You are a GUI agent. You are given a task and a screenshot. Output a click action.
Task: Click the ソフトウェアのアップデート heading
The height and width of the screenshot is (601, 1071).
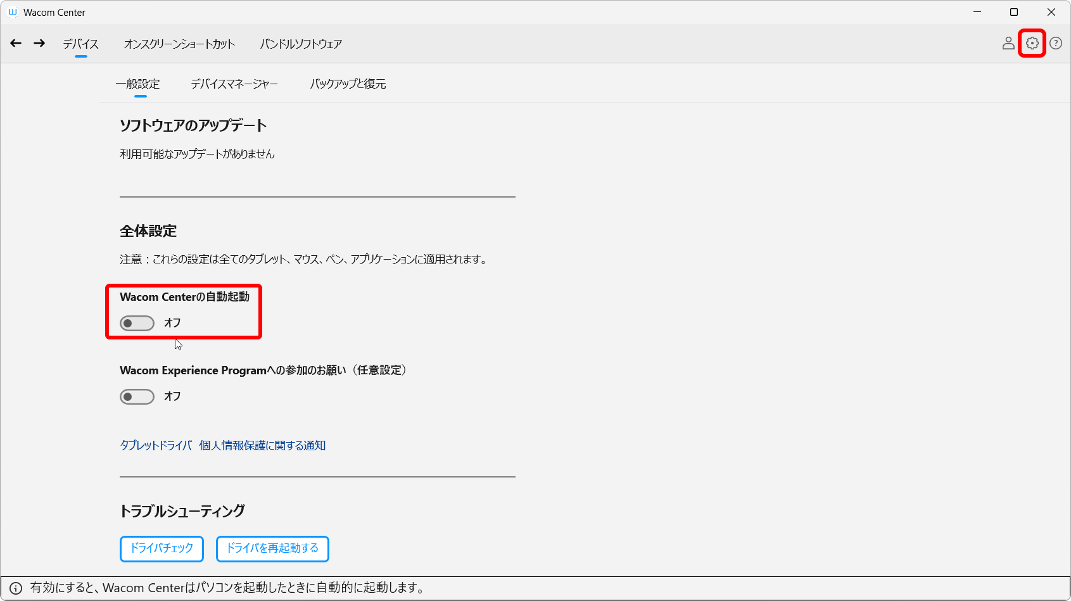(x=193, y=125)
